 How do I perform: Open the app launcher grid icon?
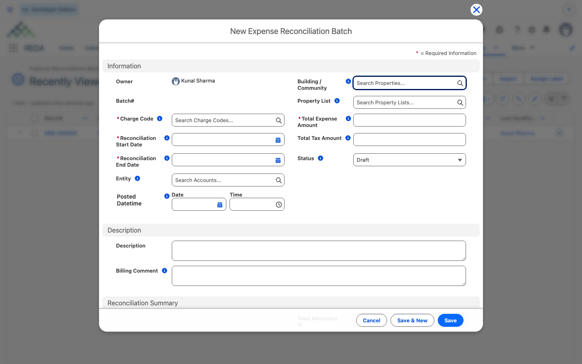click(x=13, y=48)
